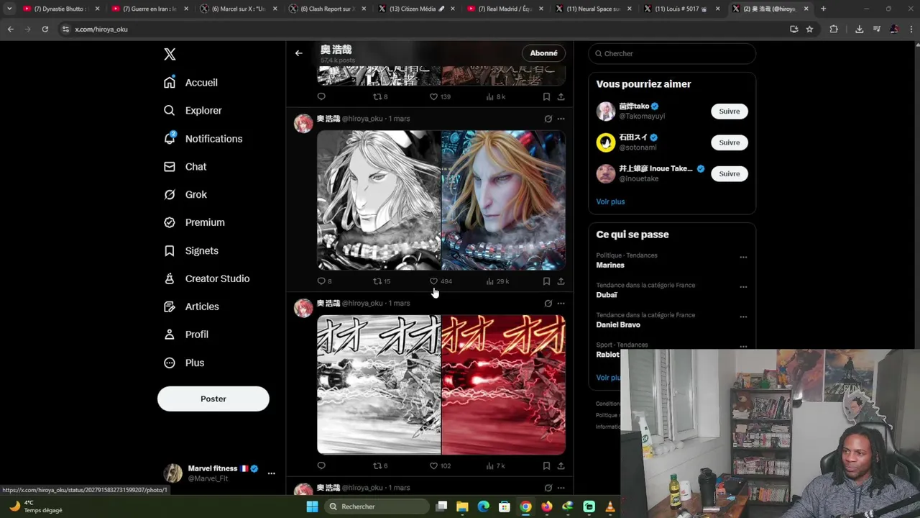Go to Profil page
920x518 pixels.
(186, 335)
